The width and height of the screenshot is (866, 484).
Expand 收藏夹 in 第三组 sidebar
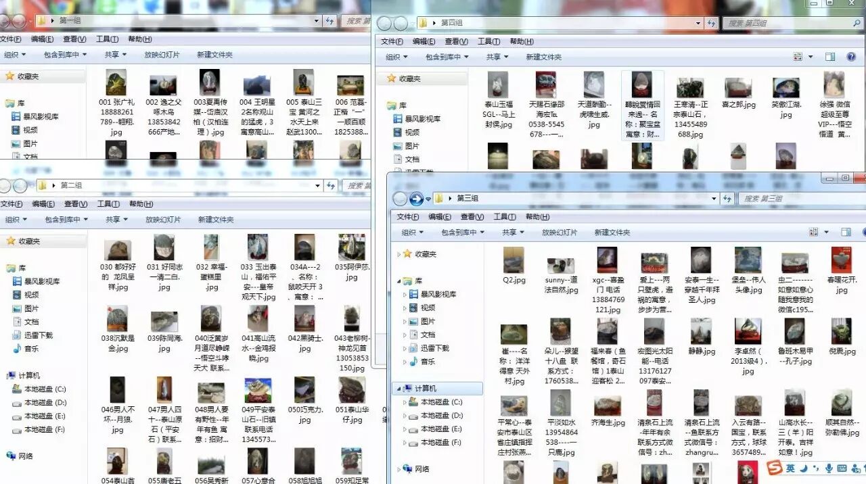(x=398, y=254)
